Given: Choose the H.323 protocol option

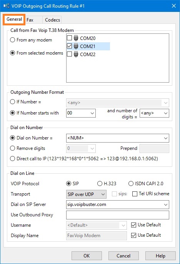Looking at the screenshot, I should coord(100,184).
